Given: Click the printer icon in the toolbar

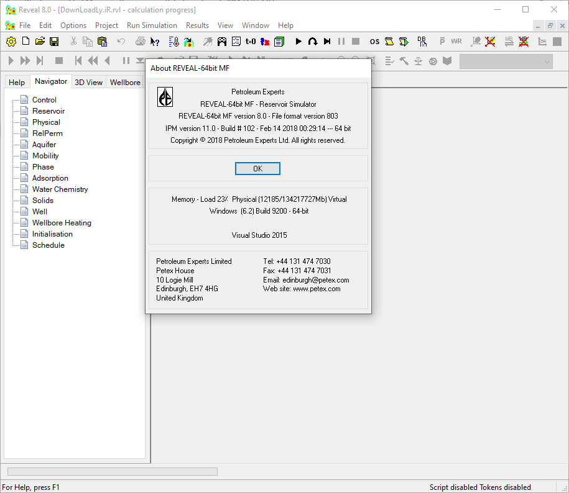Looking at the screenshot, I should pyautogui.click(x=140, y=42).
